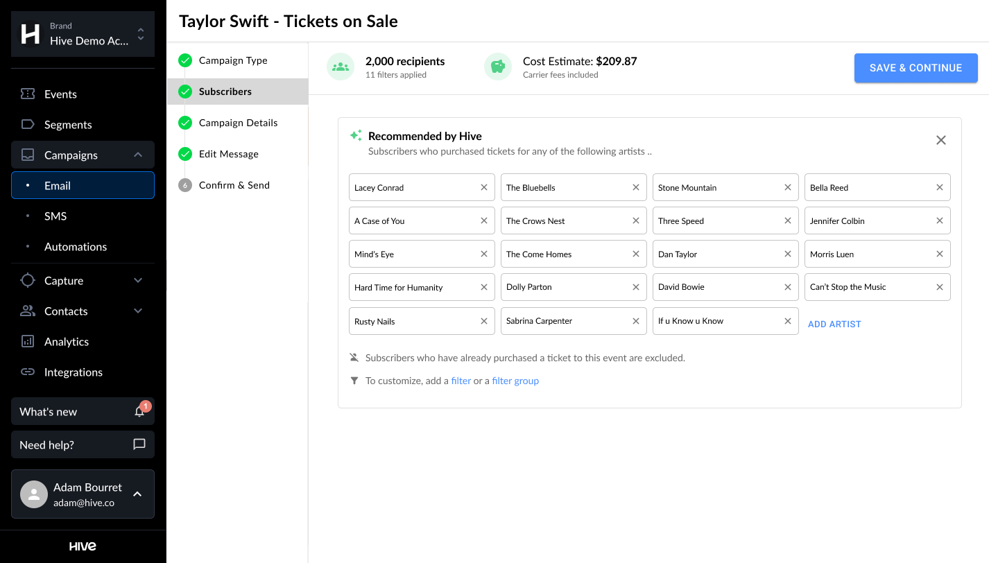This screenshot has width=989, height=563.
Task: Click the Morris Luen artist chip
Action: click(x=877, y=254)
